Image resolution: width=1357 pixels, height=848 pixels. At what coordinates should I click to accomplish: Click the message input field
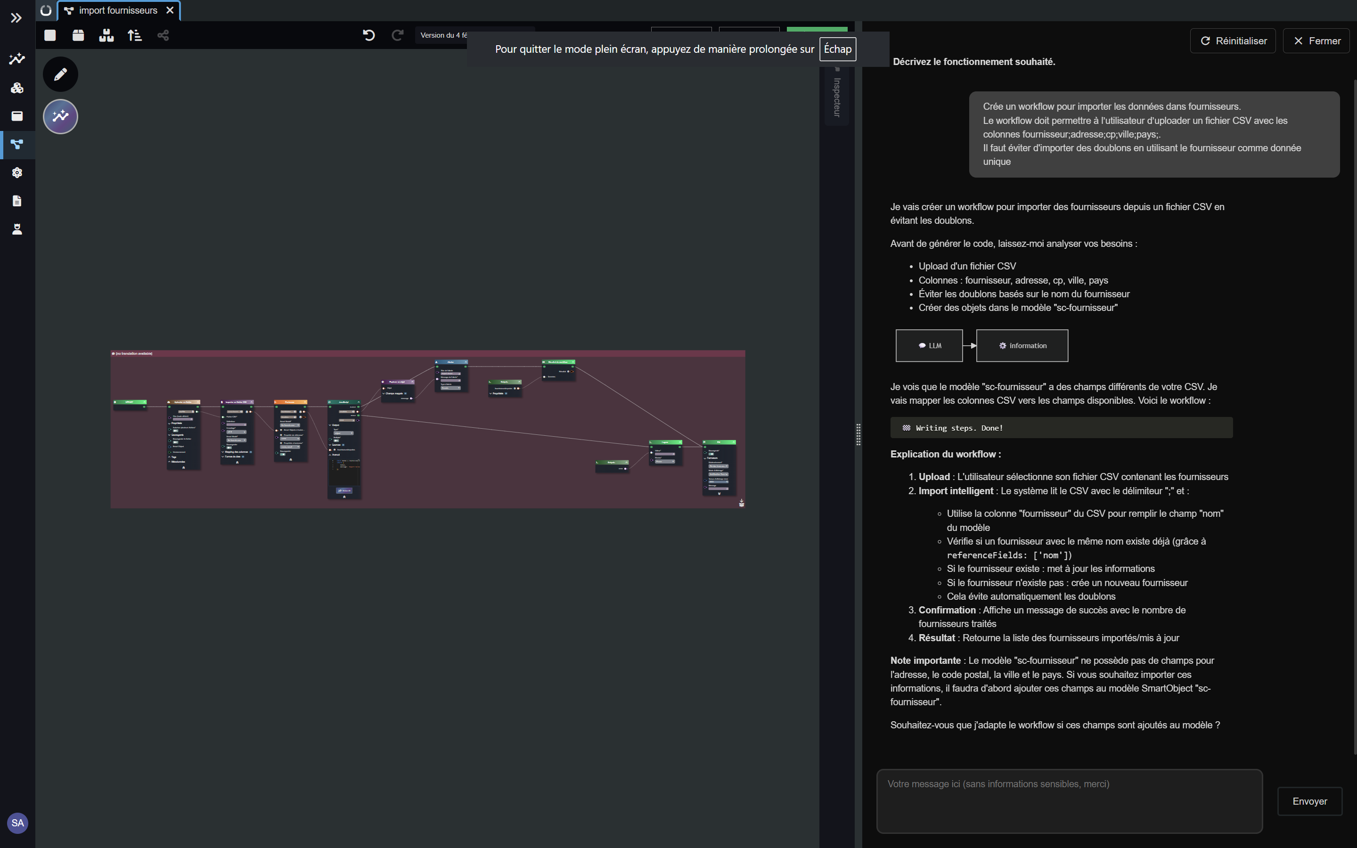tap(1069, 801)
